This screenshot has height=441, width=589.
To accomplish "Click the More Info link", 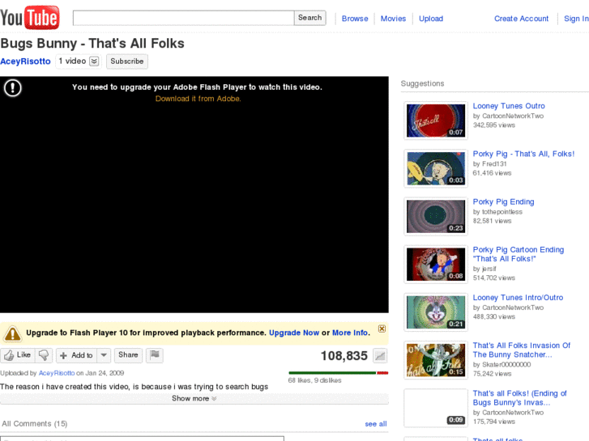I will (350, 333).
